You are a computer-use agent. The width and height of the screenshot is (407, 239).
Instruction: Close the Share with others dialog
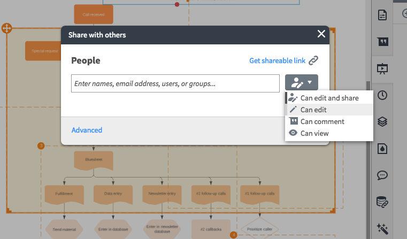(x=321, y=34)
